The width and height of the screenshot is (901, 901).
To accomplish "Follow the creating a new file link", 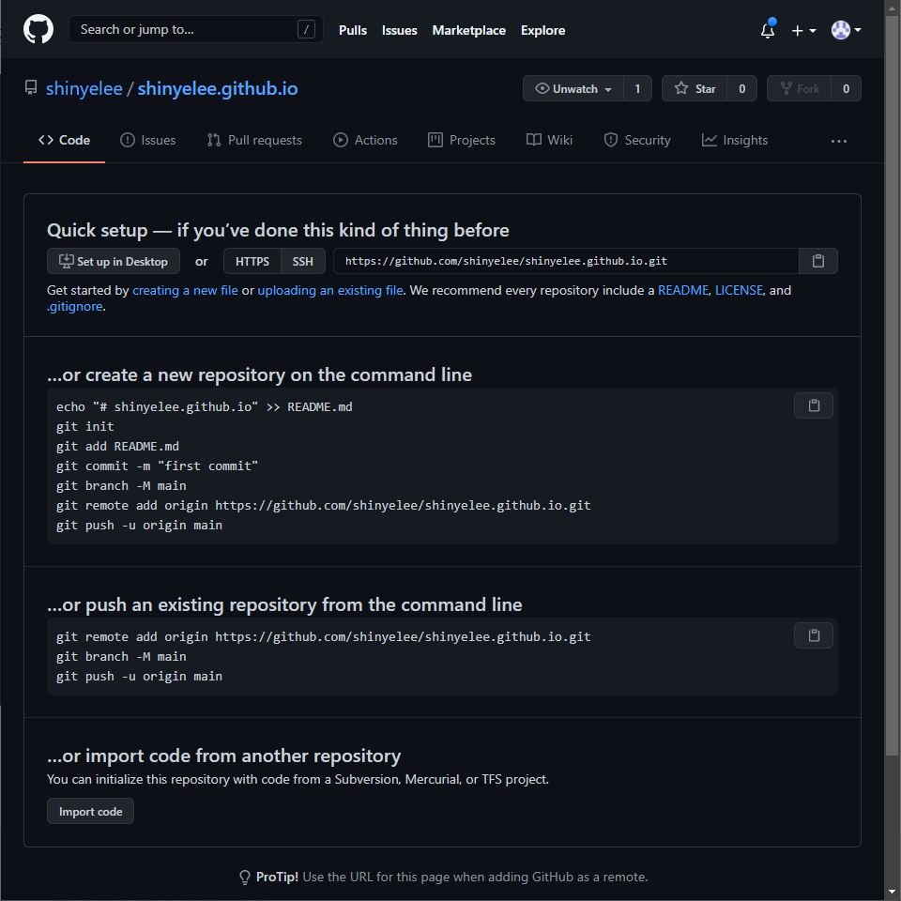I will 185,290.
